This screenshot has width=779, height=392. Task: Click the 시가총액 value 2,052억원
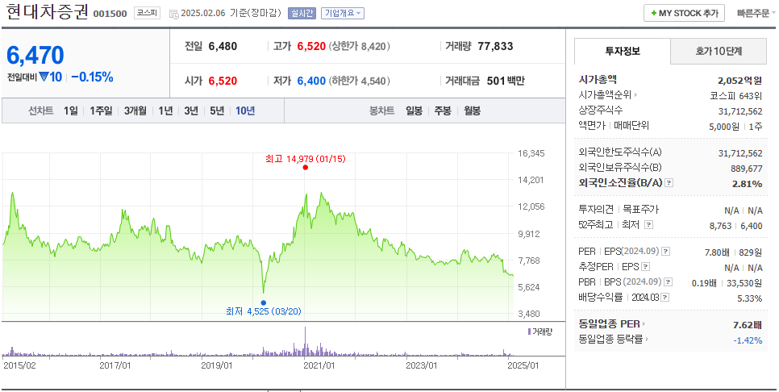[739, 80]
